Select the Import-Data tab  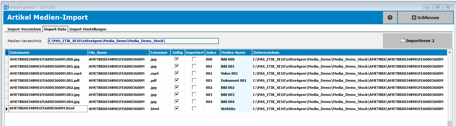click(x=55, y=29)
